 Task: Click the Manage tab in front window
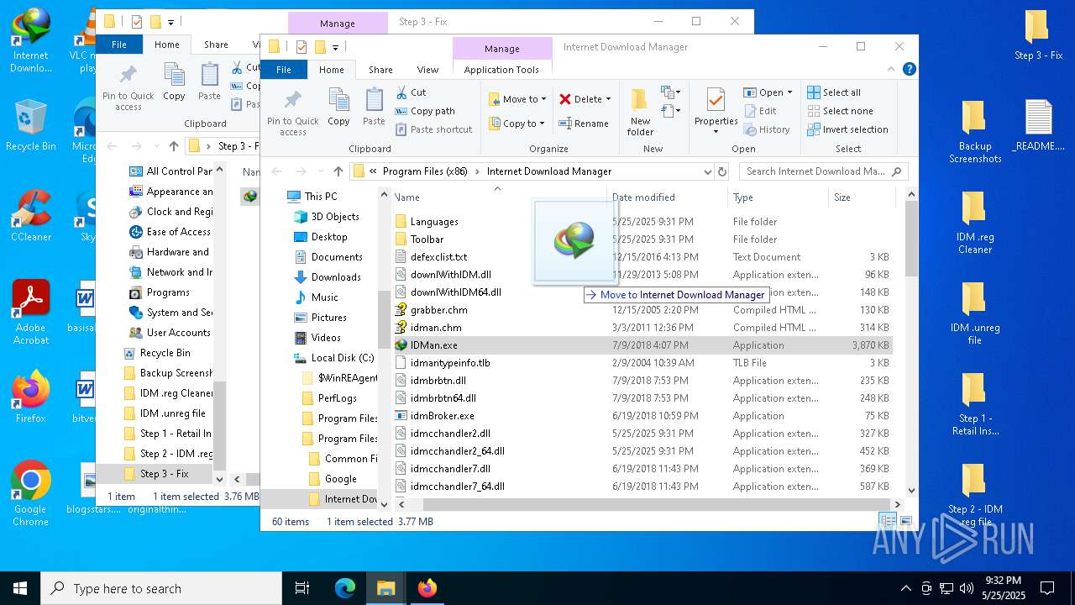(x=502, y=49)
